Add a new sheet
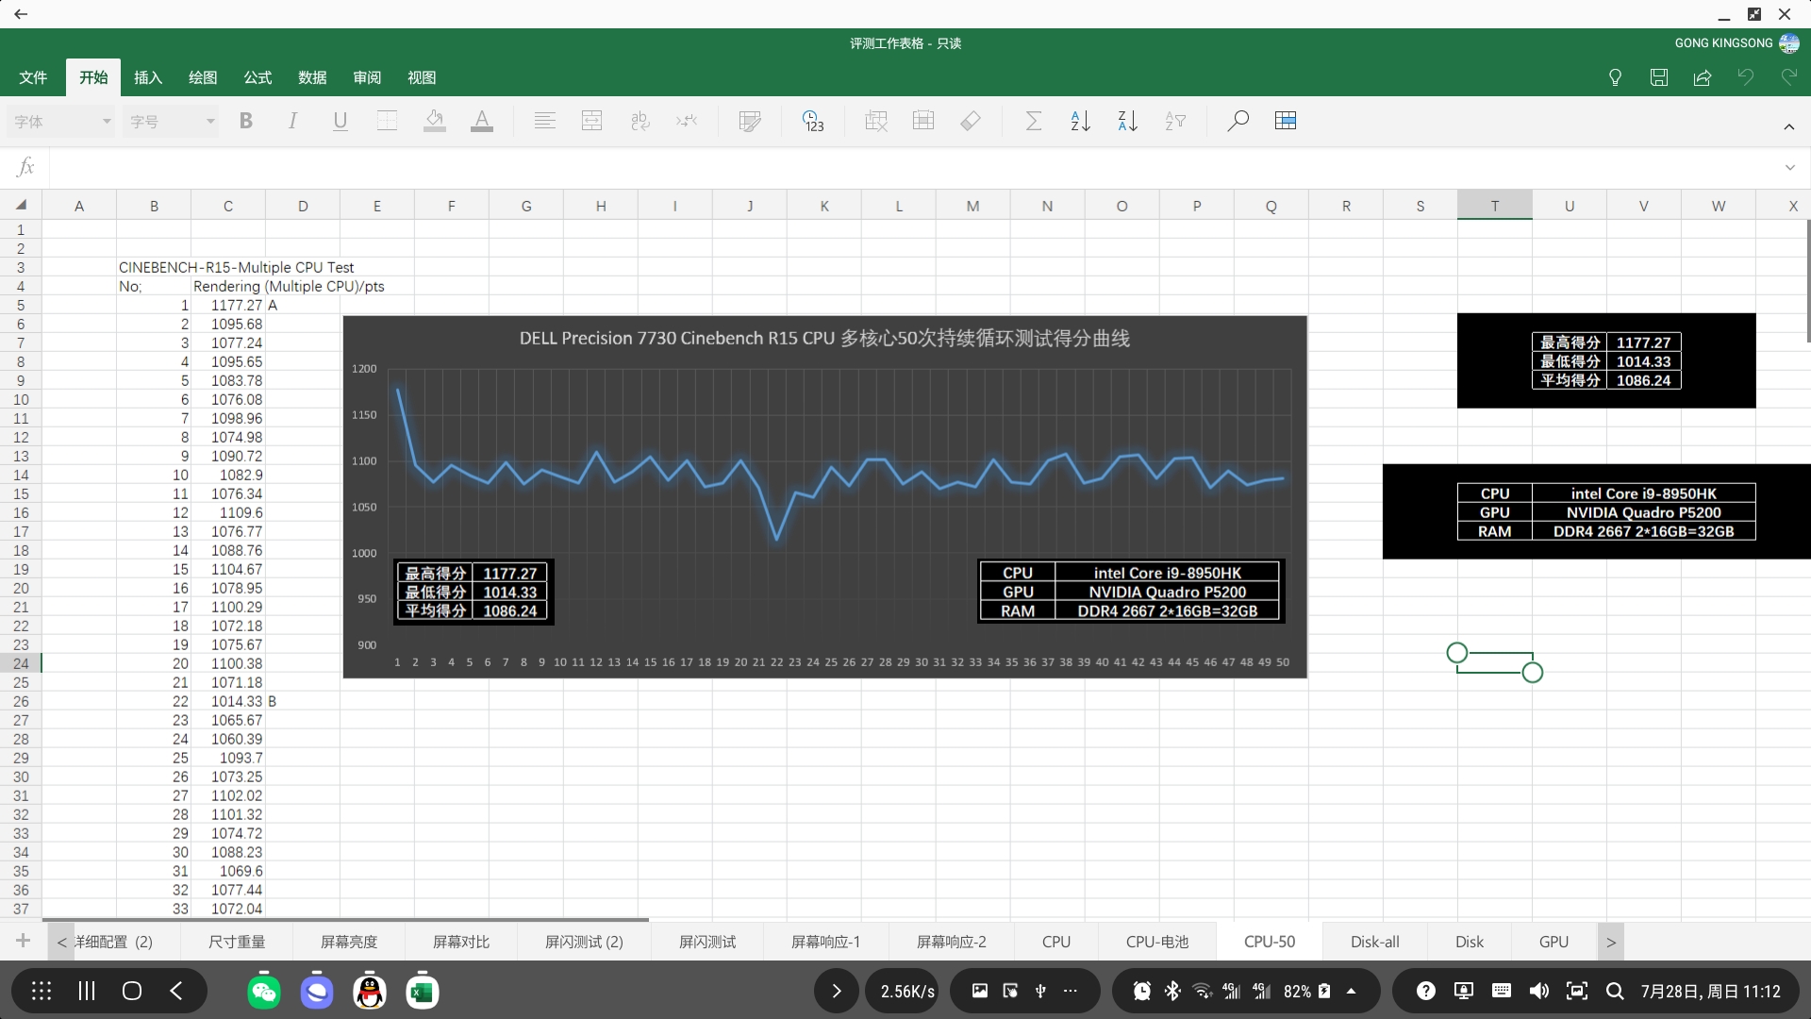The width and height of the screenshot is (1811, 1019). pos(24,941)
